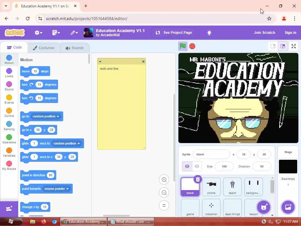Viewport: 301px width, 226px height.
Task: Select the 'teach' sprite
Action: tap(232, 187)
